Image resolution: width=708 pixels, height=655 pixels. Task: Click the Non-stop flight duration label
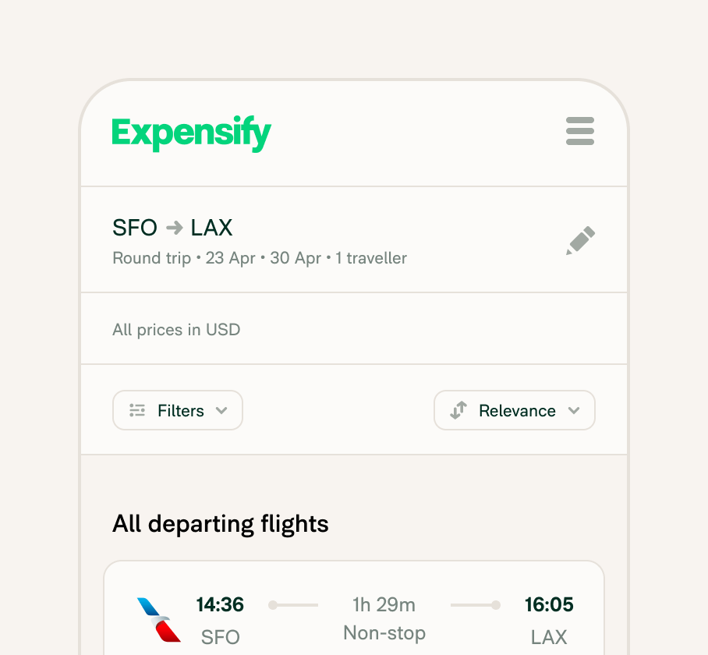click(384, 633)
